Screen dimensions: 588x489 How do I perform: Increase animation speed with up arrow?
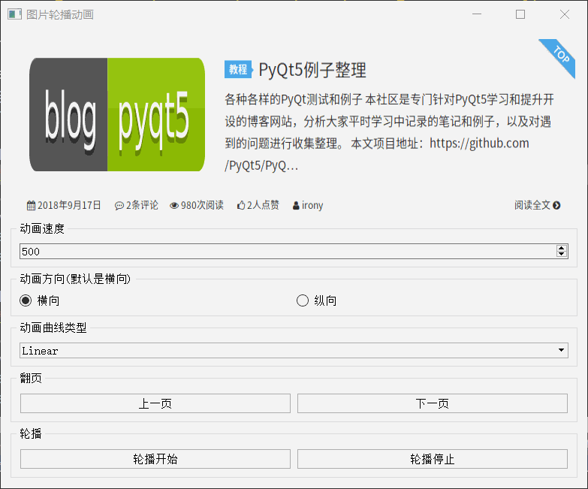[561, 248]
